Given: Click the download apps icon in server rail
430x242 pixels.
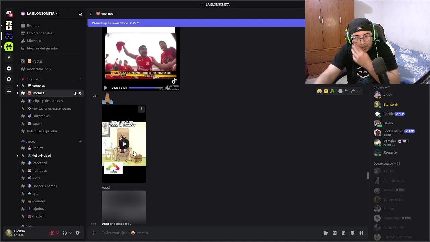Looking at the screenshot, I should pyautogui.click(x=9, y=90).
